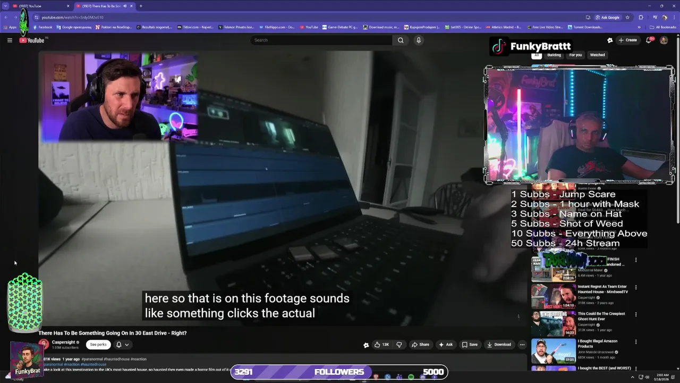Viewport: 680px width, 383px height.
Task: Expand the notification bell dropdown next to See perks
Action: pyautogui.click(x=126, y=345)
